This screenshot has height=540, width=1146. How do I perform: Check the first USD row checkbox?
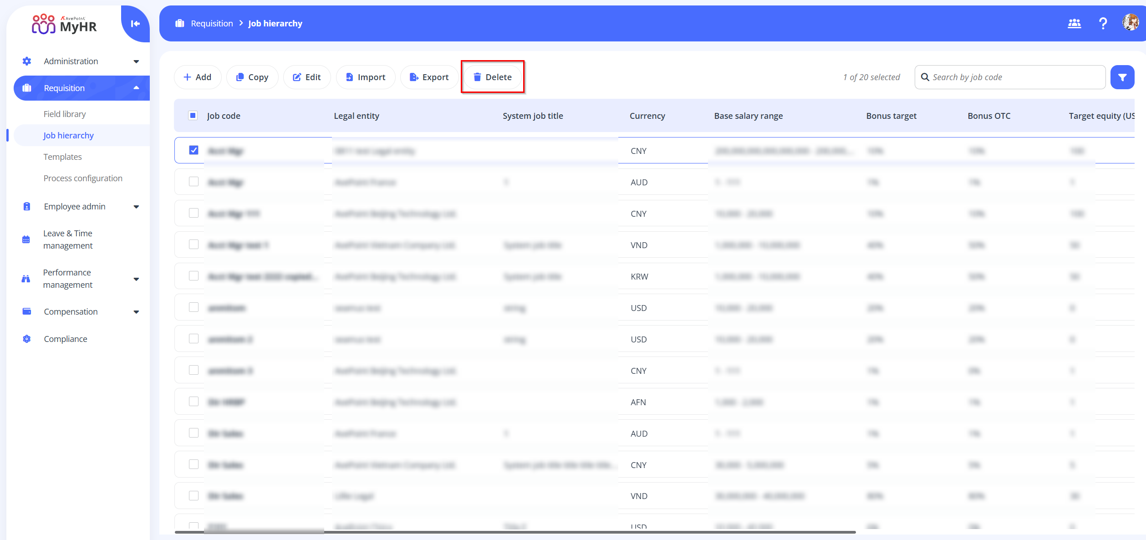pos(194,307)
